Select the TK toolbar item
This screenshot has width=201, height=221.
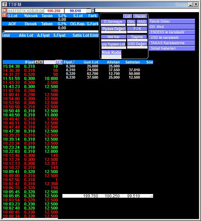23,11
